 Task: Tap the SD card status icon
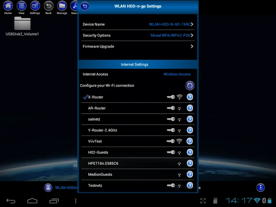point(215,201)
